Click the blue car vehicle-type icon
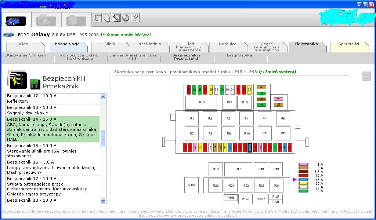The image size is (376, 220). 16,21
